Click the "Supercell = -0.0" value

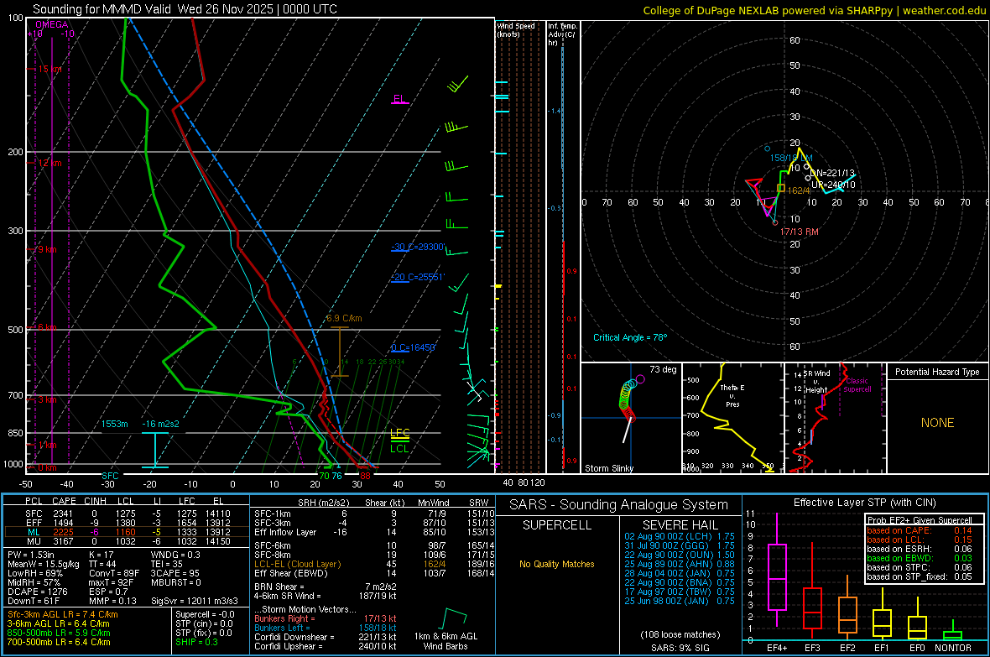(x=205, y=614)
